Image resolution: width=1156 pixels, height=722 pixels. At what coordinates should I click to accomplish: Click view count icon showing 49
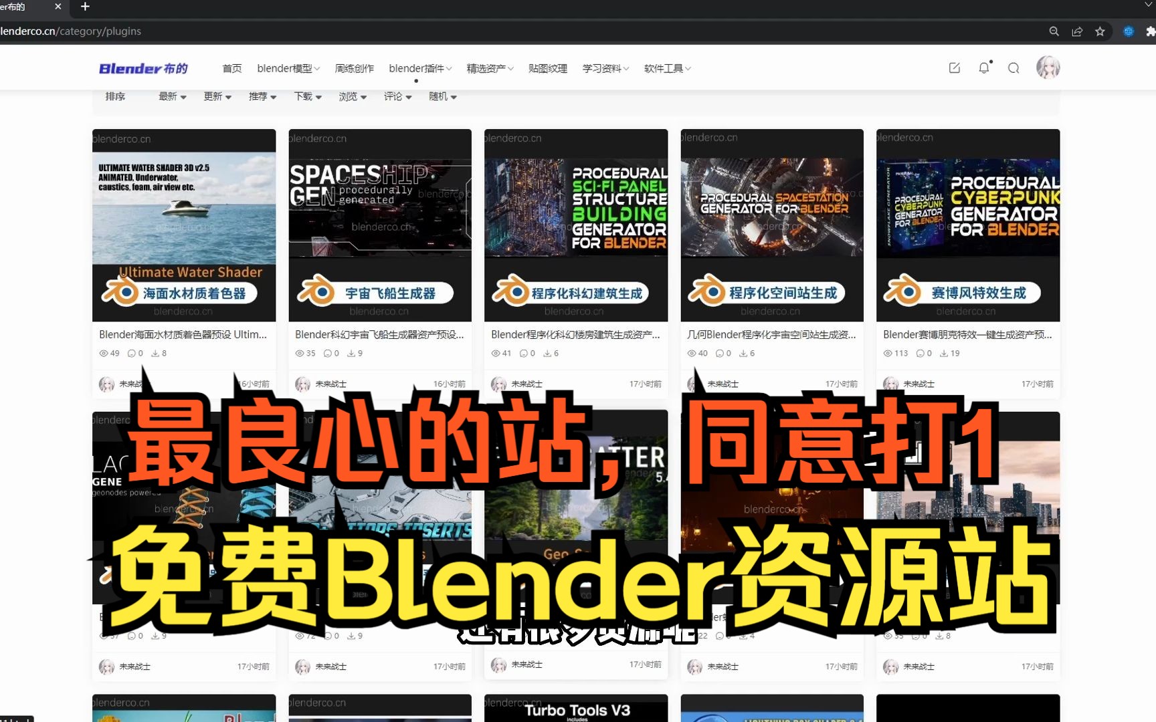pos(104,353)
